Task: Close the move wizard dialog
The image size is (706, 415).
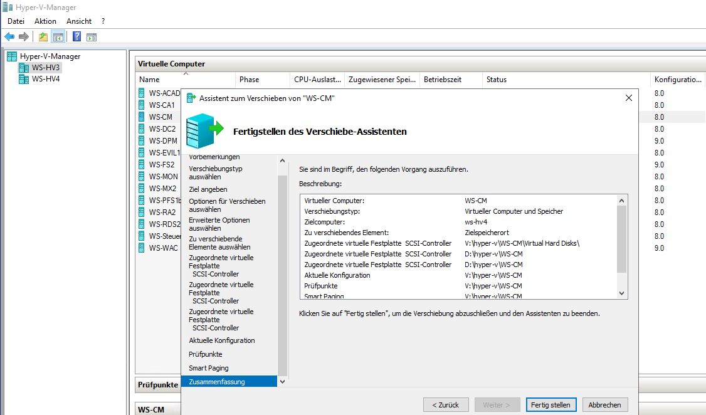Action: pyautogui.click(x=628, y=98)
